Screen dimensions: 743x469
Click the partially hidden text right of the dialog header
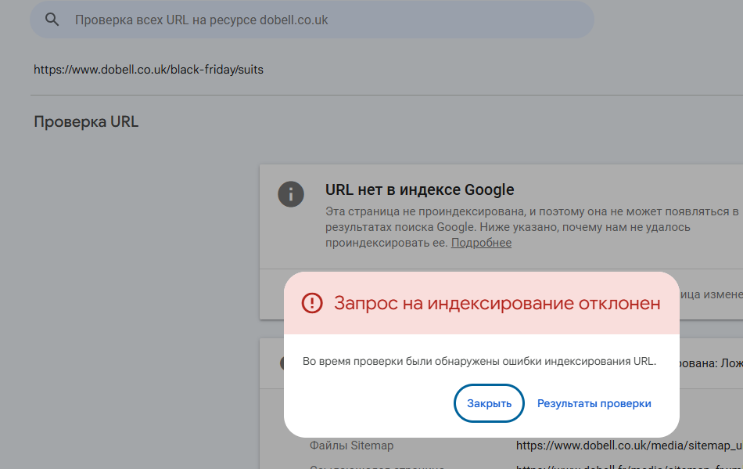710,294
